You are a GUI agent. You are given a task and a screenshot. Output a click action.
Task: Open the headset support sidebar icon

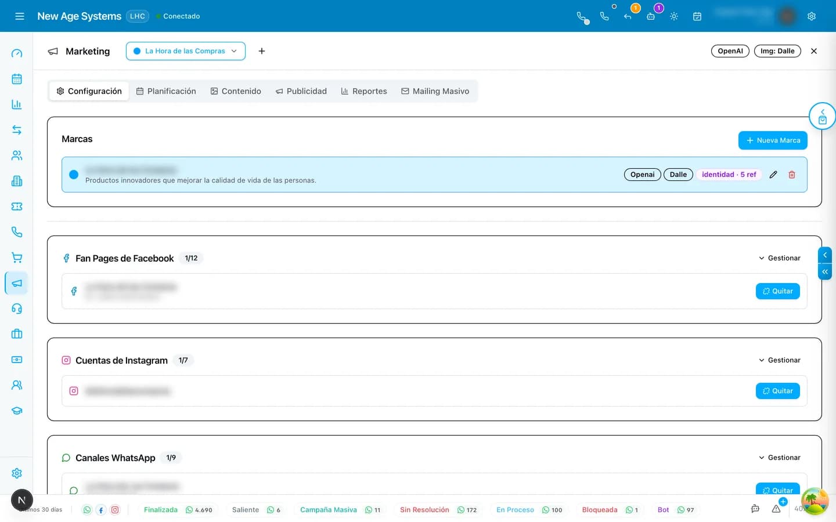17,309
